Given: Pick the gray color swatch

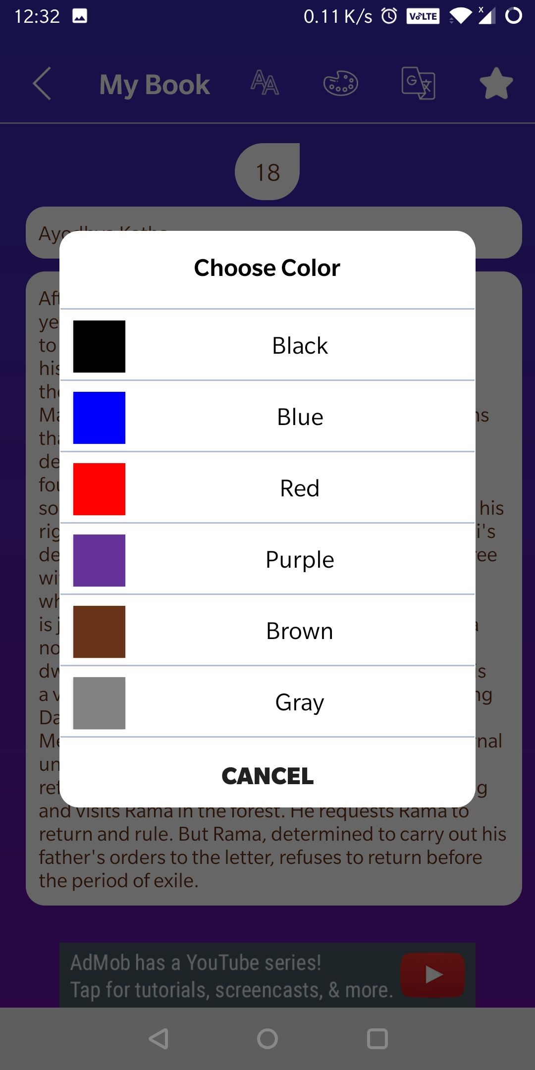Looking at the screenshot, I should pos(99,703).
